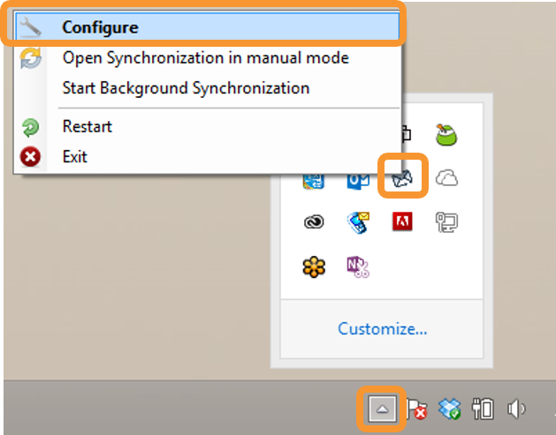This screenshot has width=556, height=435.
Task: Click the Dropbox icon in taskbar
Action: point(451,409)
